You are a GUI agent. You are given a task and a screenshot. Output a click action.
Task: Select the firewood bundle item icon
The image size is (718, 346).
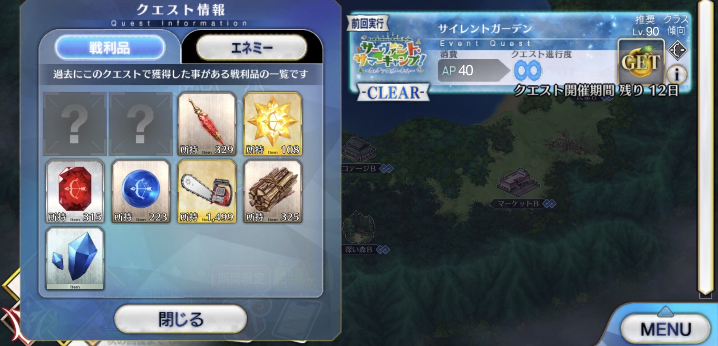pyautogui.click(x=273, y=191)
